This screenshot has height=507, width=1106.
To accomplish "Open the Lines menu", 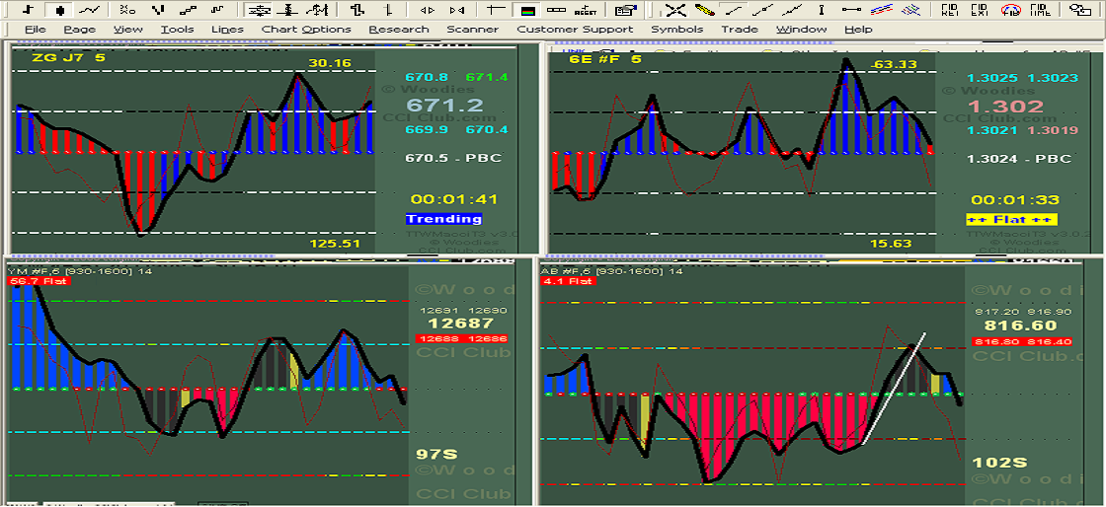I will (x=227, y=30).
